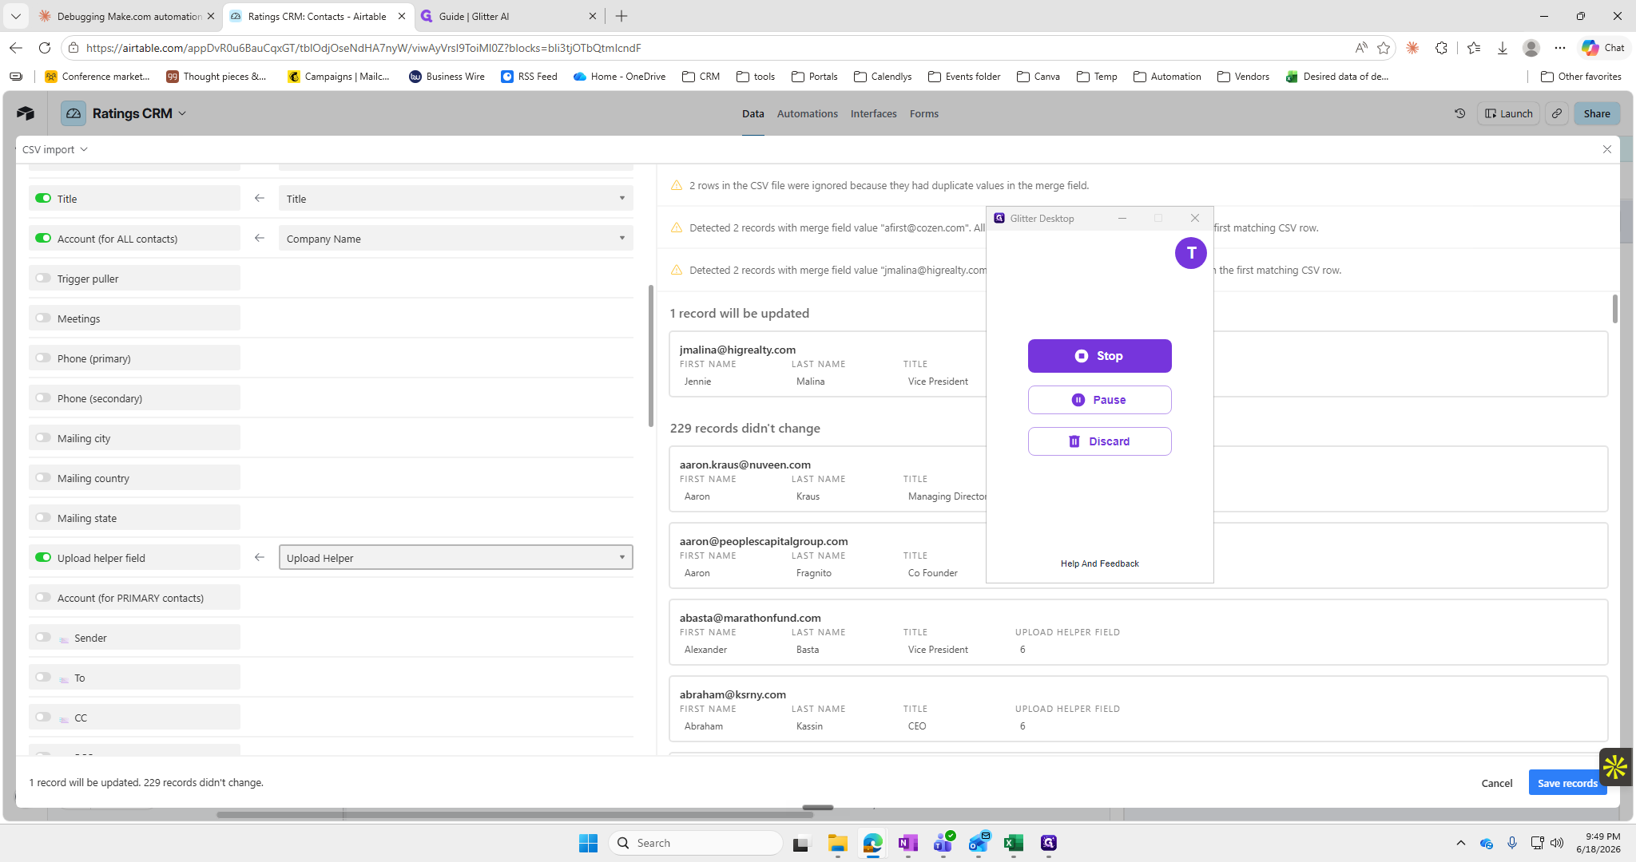Switch to the Interfaces tab
Image resolution: width=1636 pixels, height=862 pixels.
click(873, 113)
